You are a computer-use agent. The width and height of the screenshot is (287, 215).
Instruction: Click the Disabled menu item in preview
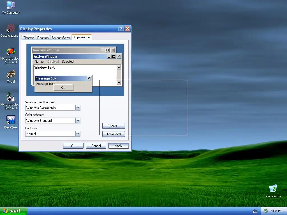pos(53,62)
